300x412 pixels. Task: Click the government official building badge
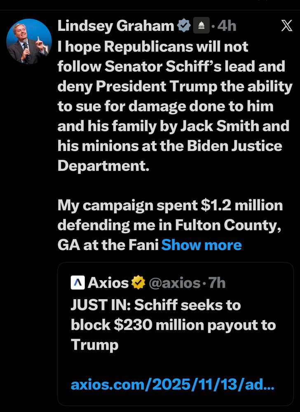(202, 26)
